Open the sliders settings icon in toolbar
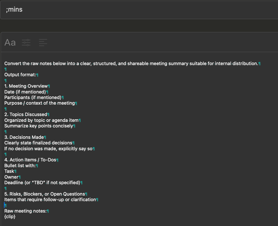Image resolution: width=278 pixels, height=226 pixels. coord(26,43)
